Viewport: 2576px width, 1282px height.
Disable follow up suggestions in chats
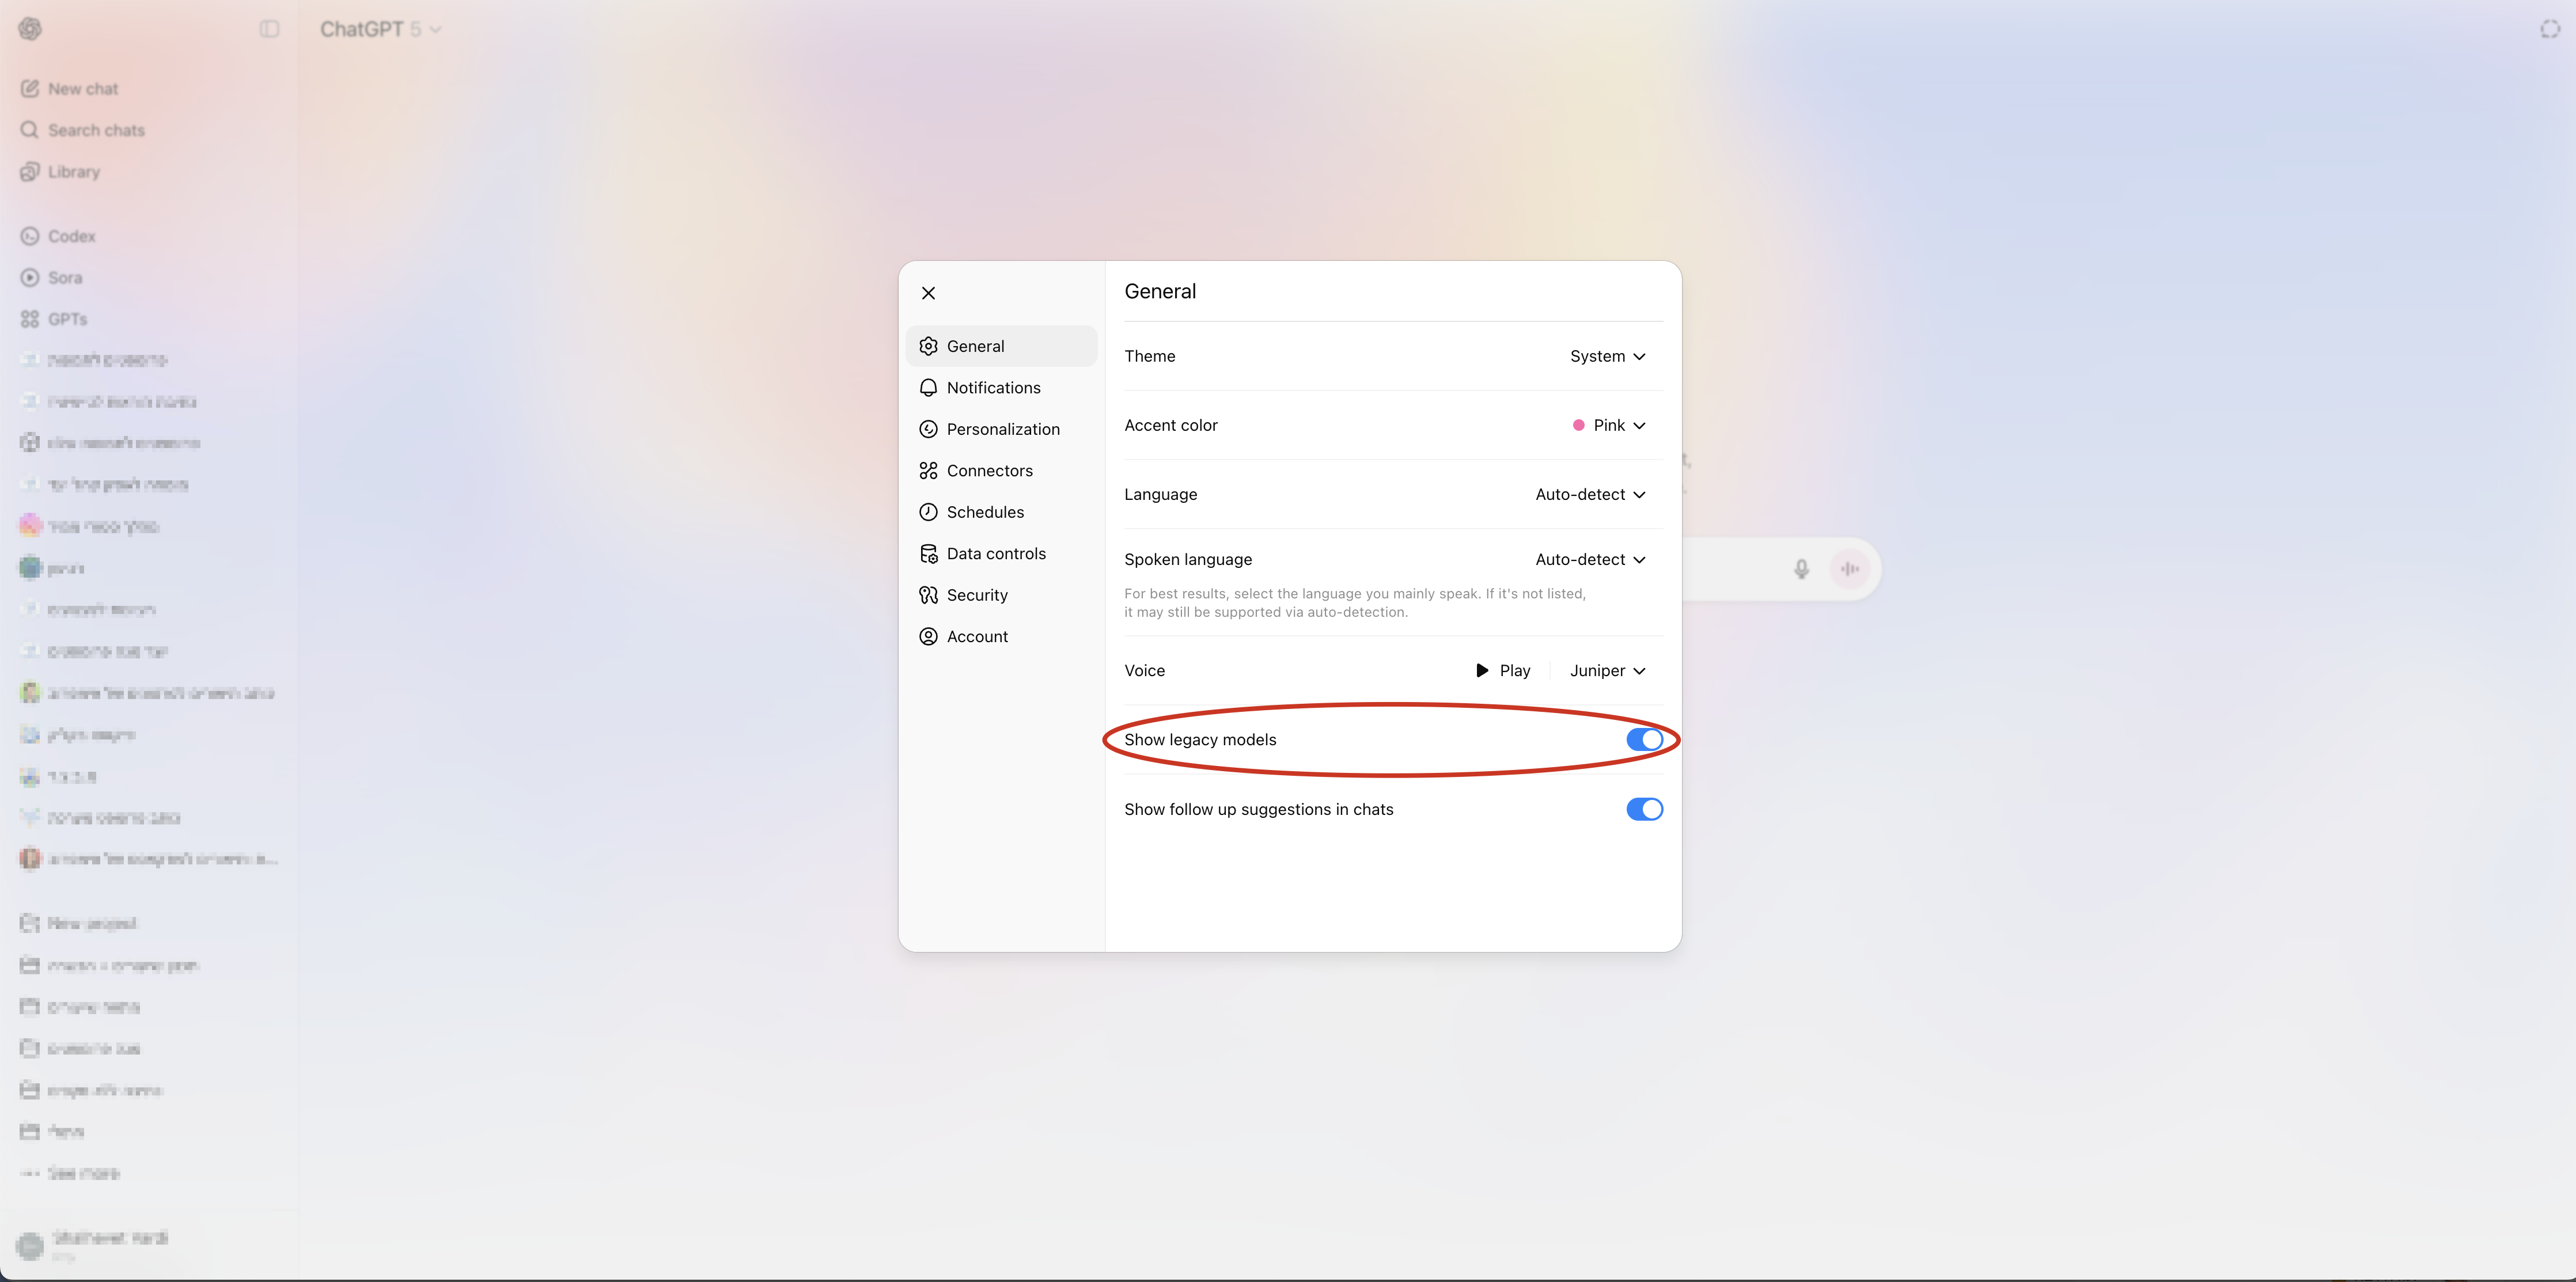click(1644, 809)
